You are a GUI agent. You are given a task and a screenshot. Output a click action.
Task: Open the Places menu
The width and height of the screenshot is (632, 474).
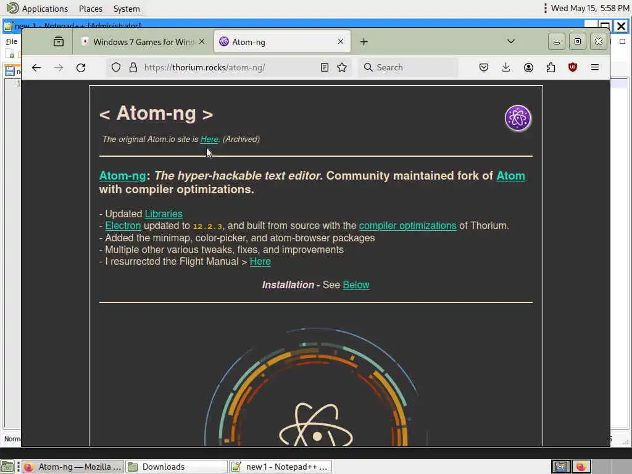(x=91, y=9)
